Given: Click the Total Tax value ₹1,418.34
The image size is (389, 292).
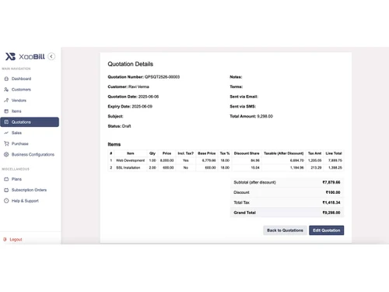Looking at the screenshot, I should (331, 202).
